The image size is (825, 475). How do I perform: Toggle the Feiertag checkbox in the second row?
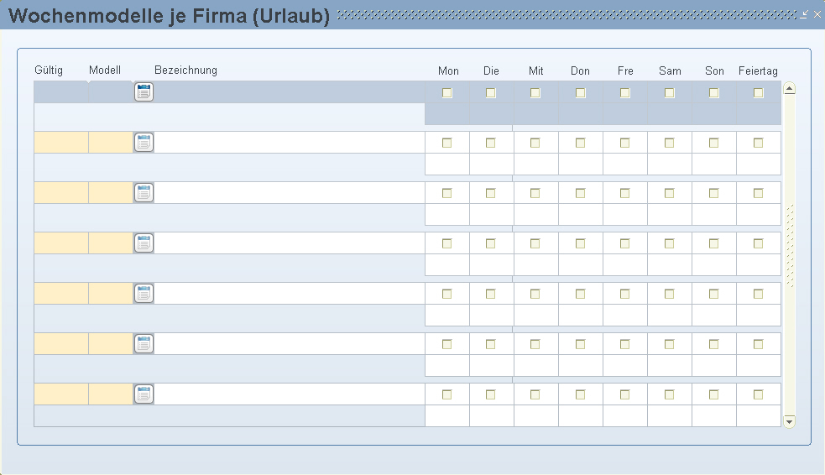(x=758, y=144)
